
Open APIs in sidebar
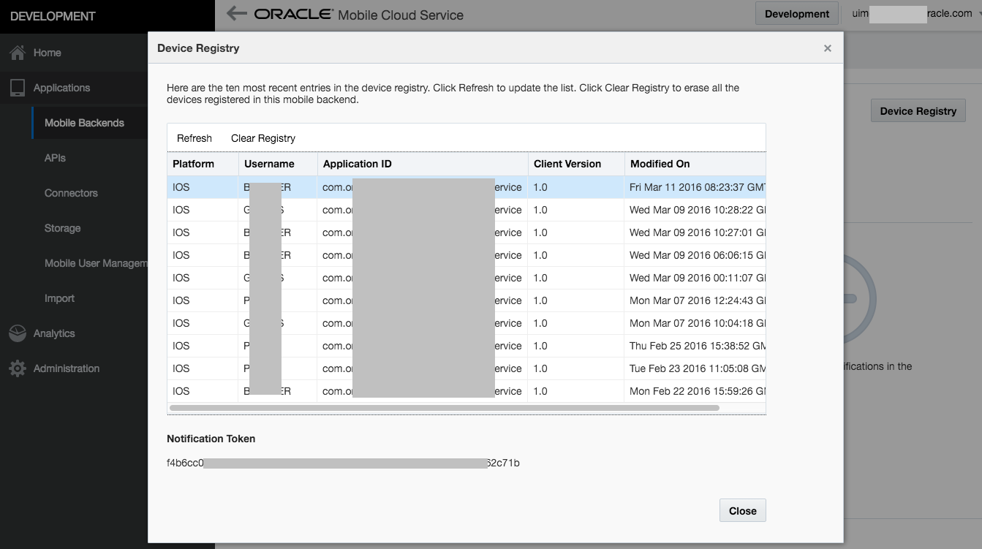55,158
